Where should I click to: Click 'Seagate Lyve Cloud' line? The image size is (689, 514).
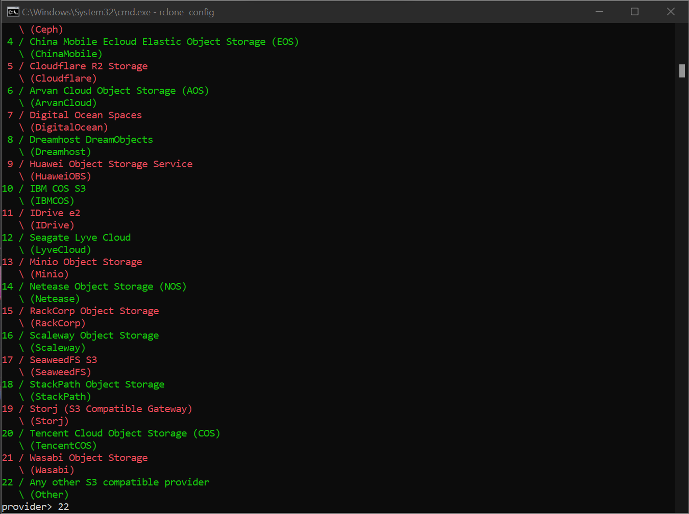(x=80, y=238)
